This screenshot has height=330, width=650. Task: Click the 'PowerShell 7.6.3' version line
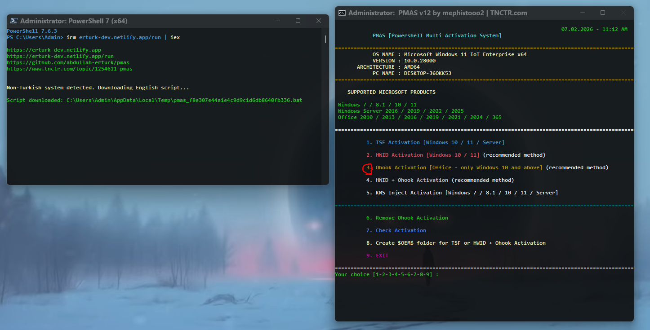click(x=32, y=31)
